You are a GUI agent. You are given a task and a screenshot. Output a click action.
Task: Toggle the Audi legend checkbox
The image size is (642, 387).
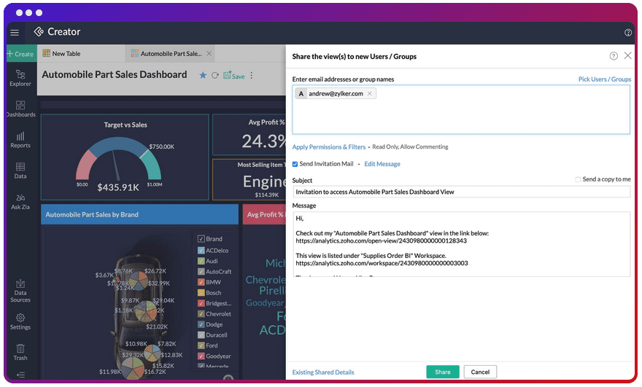201,261
